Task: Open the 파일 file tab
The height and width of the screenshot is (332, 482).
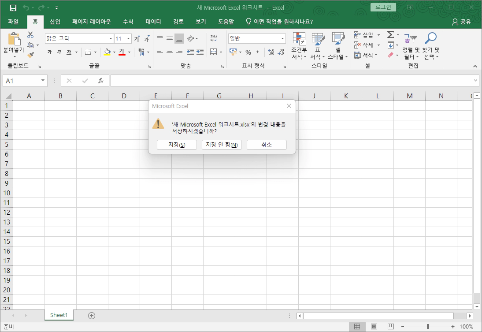Action: pyautogui.click(x=13, y=22)
